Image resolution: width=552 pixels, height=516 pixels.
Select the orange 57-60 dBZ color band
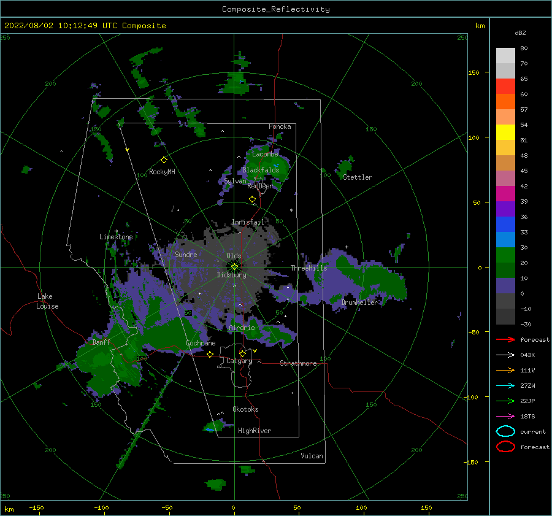coord(505,101)
